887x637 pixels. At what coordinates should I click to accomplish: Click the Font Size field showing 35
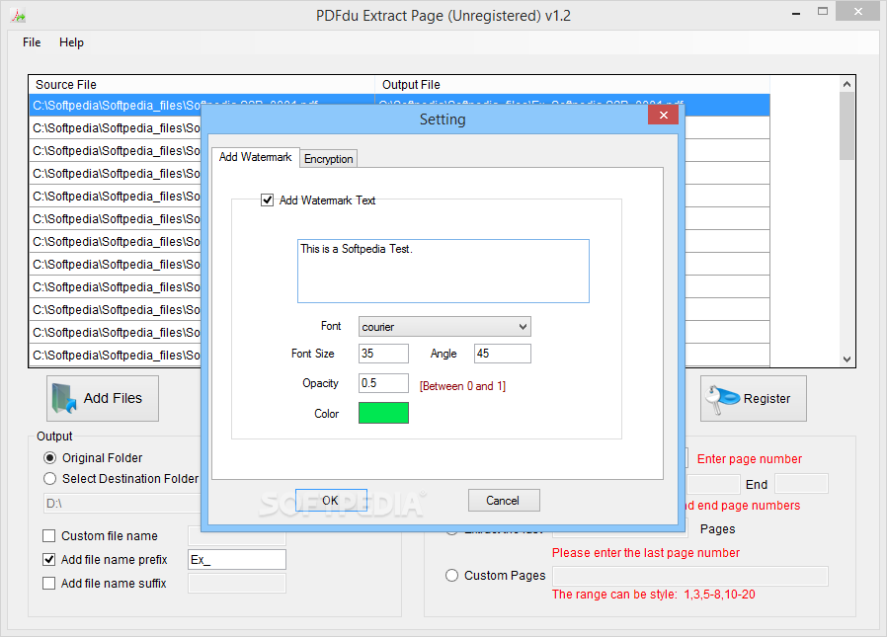(383, 354)
